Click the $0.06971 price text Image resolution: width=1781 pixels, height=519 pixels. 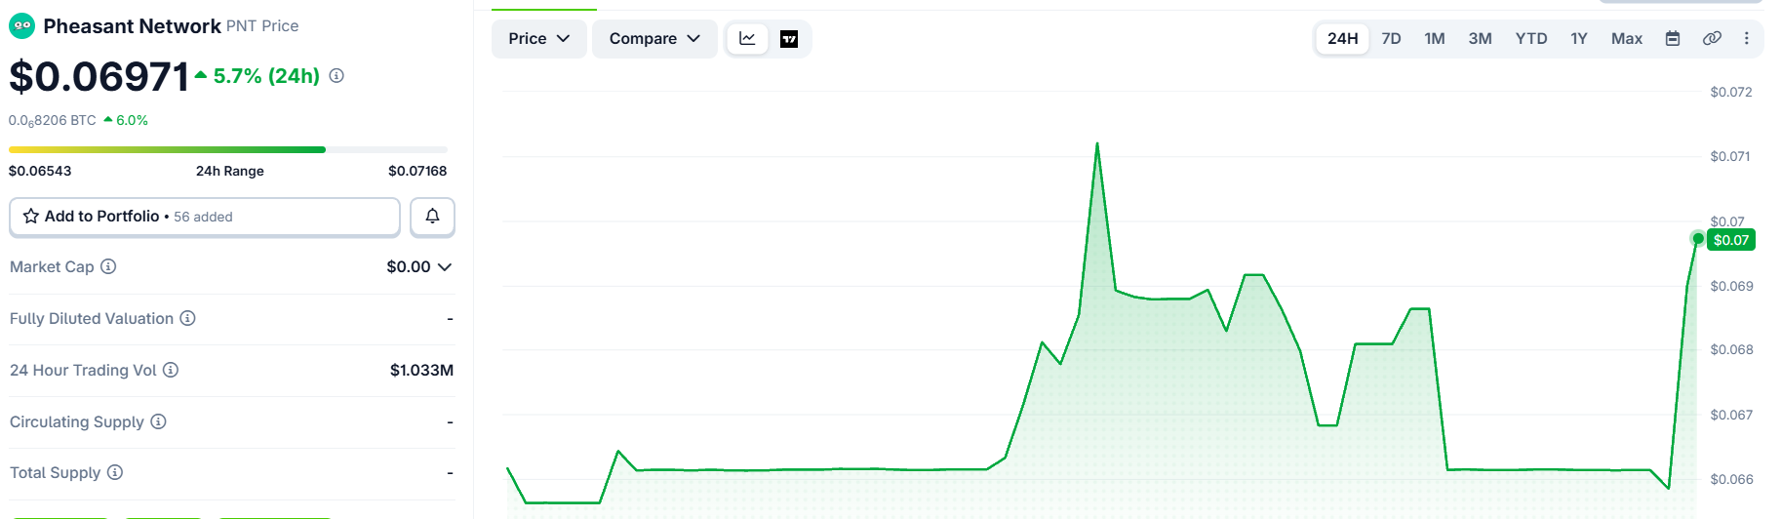tap(99, 76)
